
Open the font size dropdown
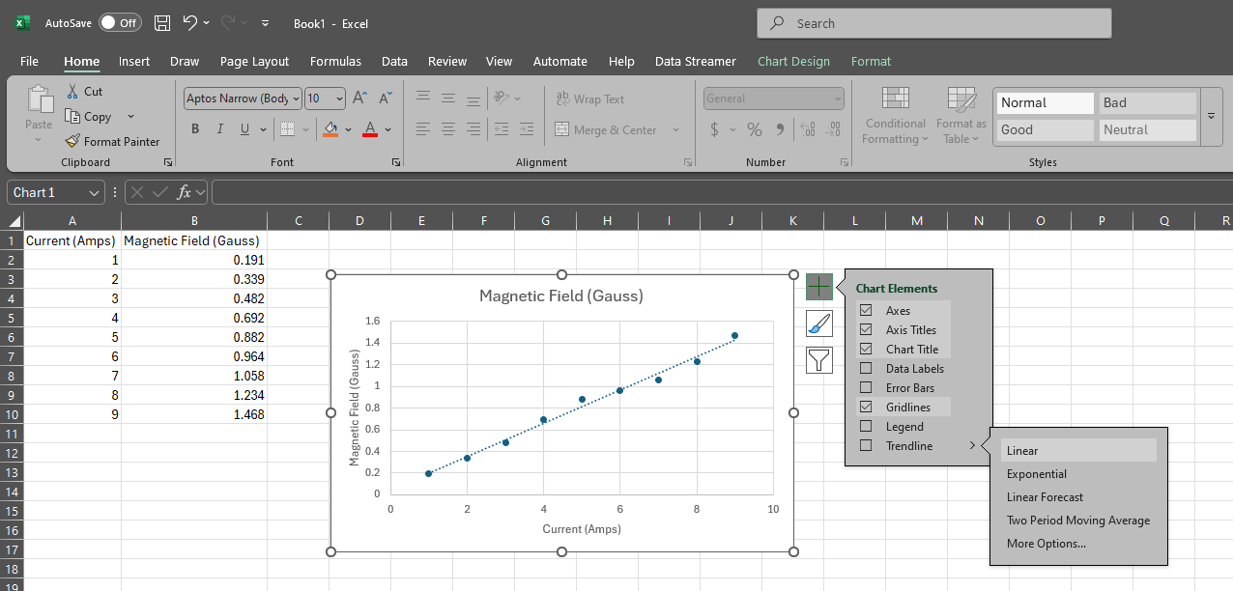click(x=336, y=98)
